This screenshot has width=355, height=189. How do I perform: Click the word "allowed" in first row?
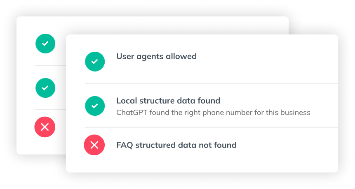[x=181, y=56]
